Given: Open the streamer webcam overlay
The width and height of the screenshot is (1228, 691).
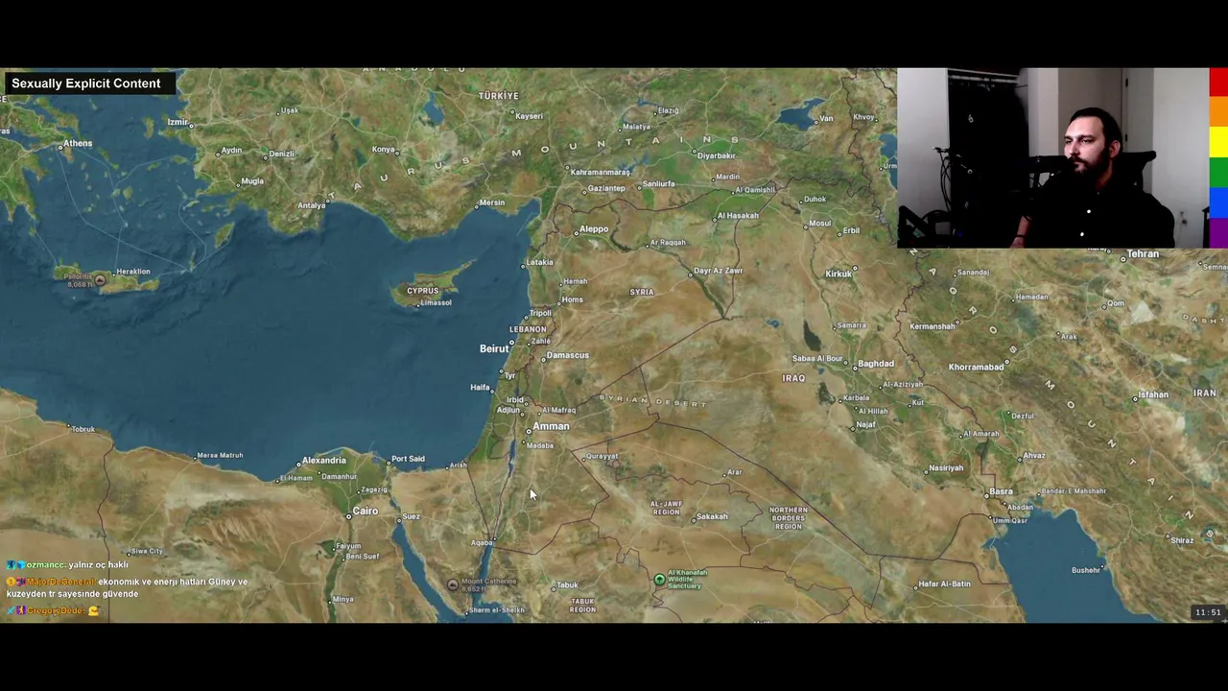Looking at the screenshot, I should pyautogui.click(x=1052, y=158).
